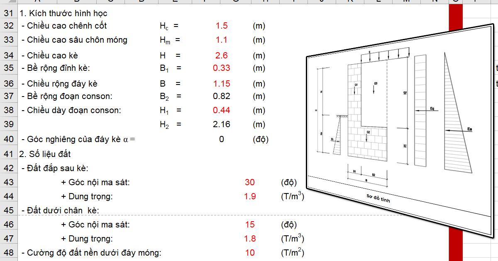This screenshot has width=498, height=261.
Task: Select the '2. Số liệu đất' heading cell
Action: 45,154
